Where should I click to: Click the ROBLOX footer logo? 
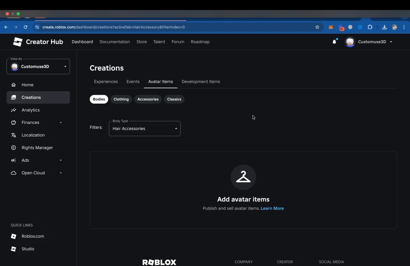pos(159,262)
